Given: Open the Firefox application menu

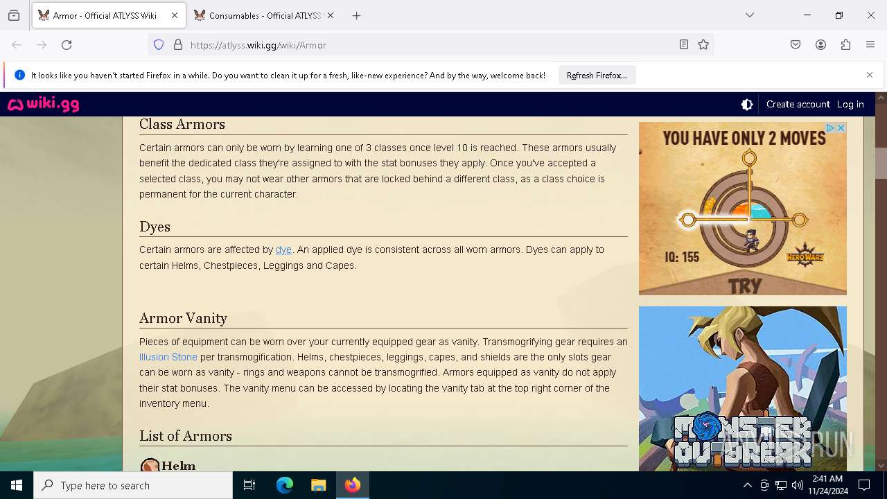Looking at the screenshot, I should 870,45.
